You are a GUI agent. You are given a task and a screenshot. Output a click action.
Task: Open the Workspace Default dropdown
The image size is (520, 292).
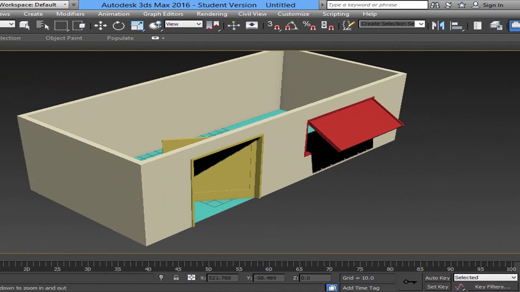[34, 5]
